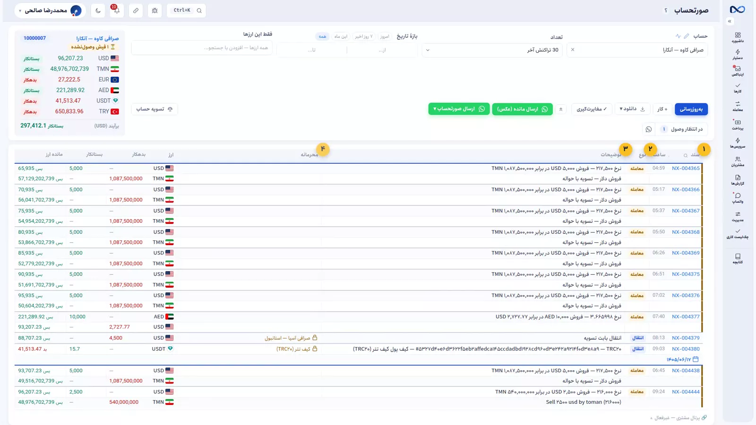Click ارسال مانده (عکس) green button
Image resolution: width=756 pixels, height=425 pixels.
click(522, 109)
